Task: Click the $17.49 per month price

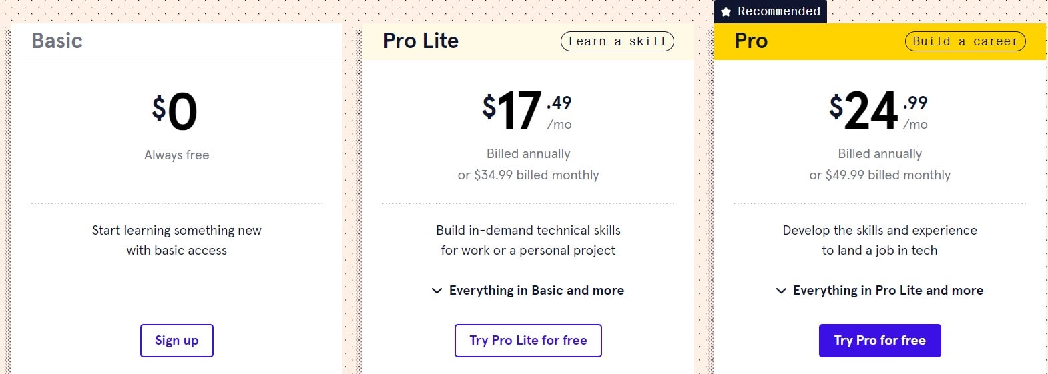Action: (x=527, y=111)
